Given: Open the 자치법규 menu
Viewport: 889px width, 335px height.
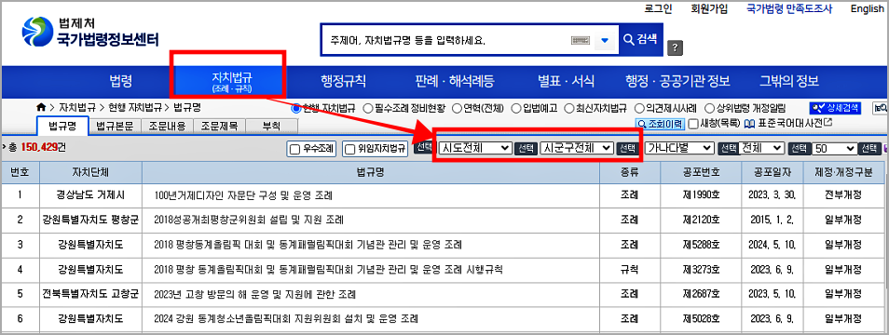Looking at the screenshot, I should click(231, 83).
